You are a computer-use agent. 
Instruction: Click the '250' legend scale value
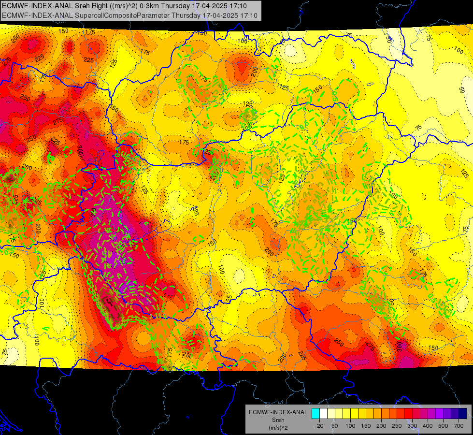(397, 426)
